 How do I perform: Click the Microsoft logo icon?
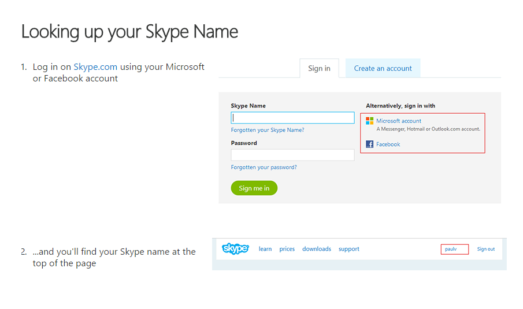370,121
